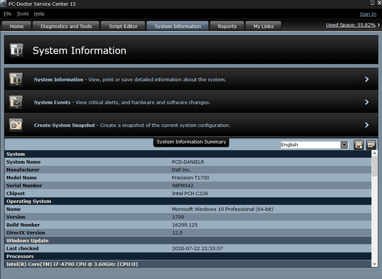382x279 pixels.
Task: Click the chevron next to Used Space
Action: pos(379,25)
